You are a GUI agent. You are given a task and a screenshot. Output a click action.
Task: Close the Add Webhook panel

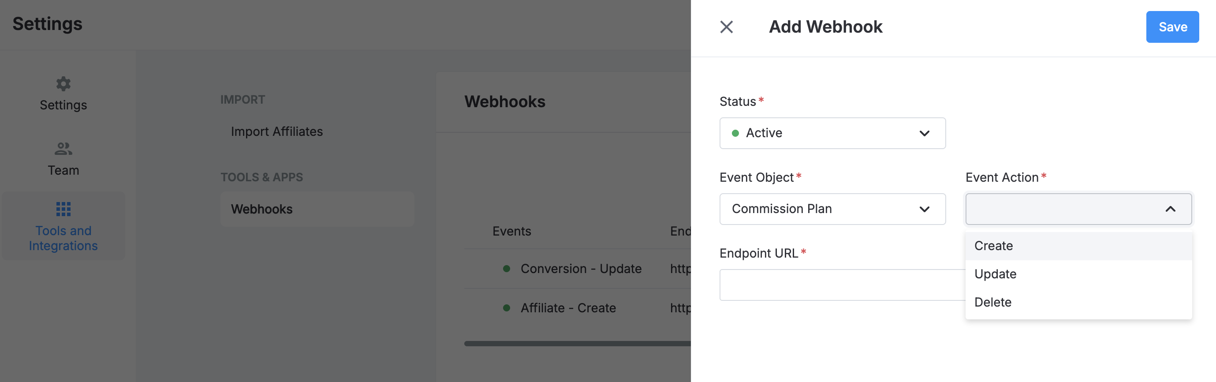[727, 27]
